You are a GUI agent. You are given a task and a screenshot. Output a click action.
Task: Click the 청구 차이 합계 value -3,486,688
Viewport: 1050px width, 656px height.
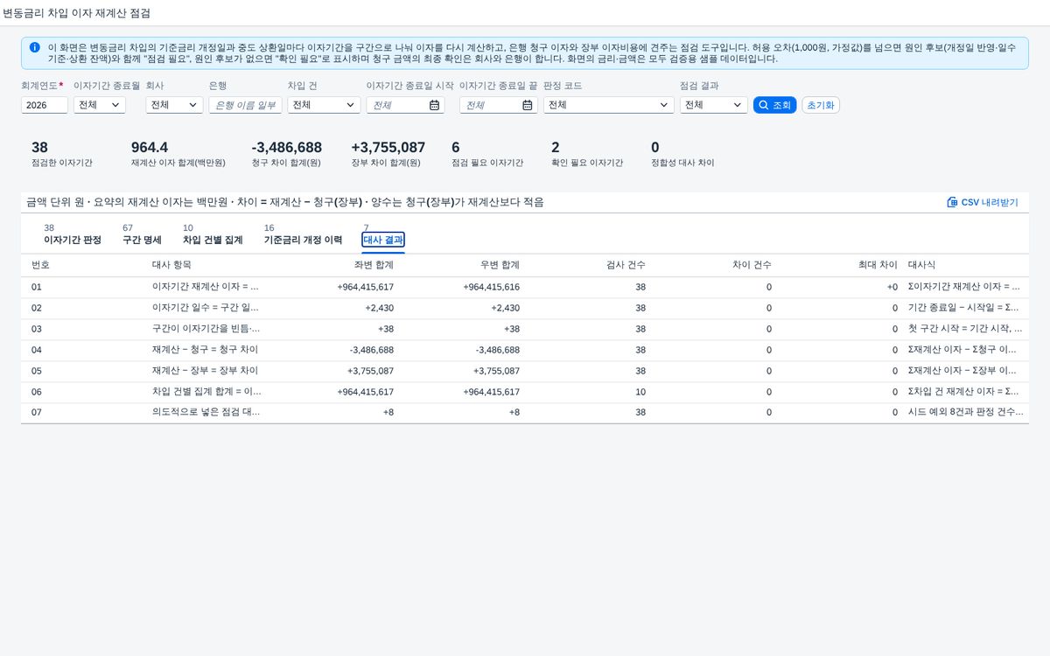point(286,148)
